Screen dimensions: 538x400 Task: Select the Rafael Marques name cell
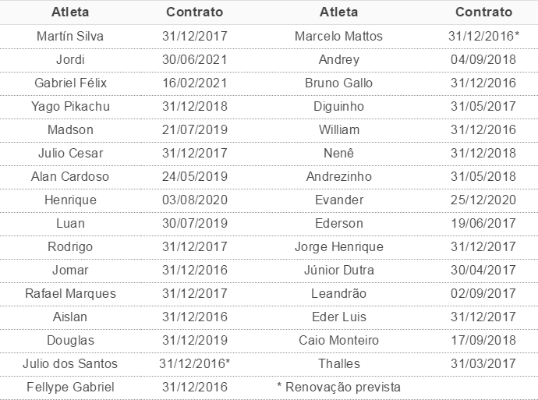70,293
